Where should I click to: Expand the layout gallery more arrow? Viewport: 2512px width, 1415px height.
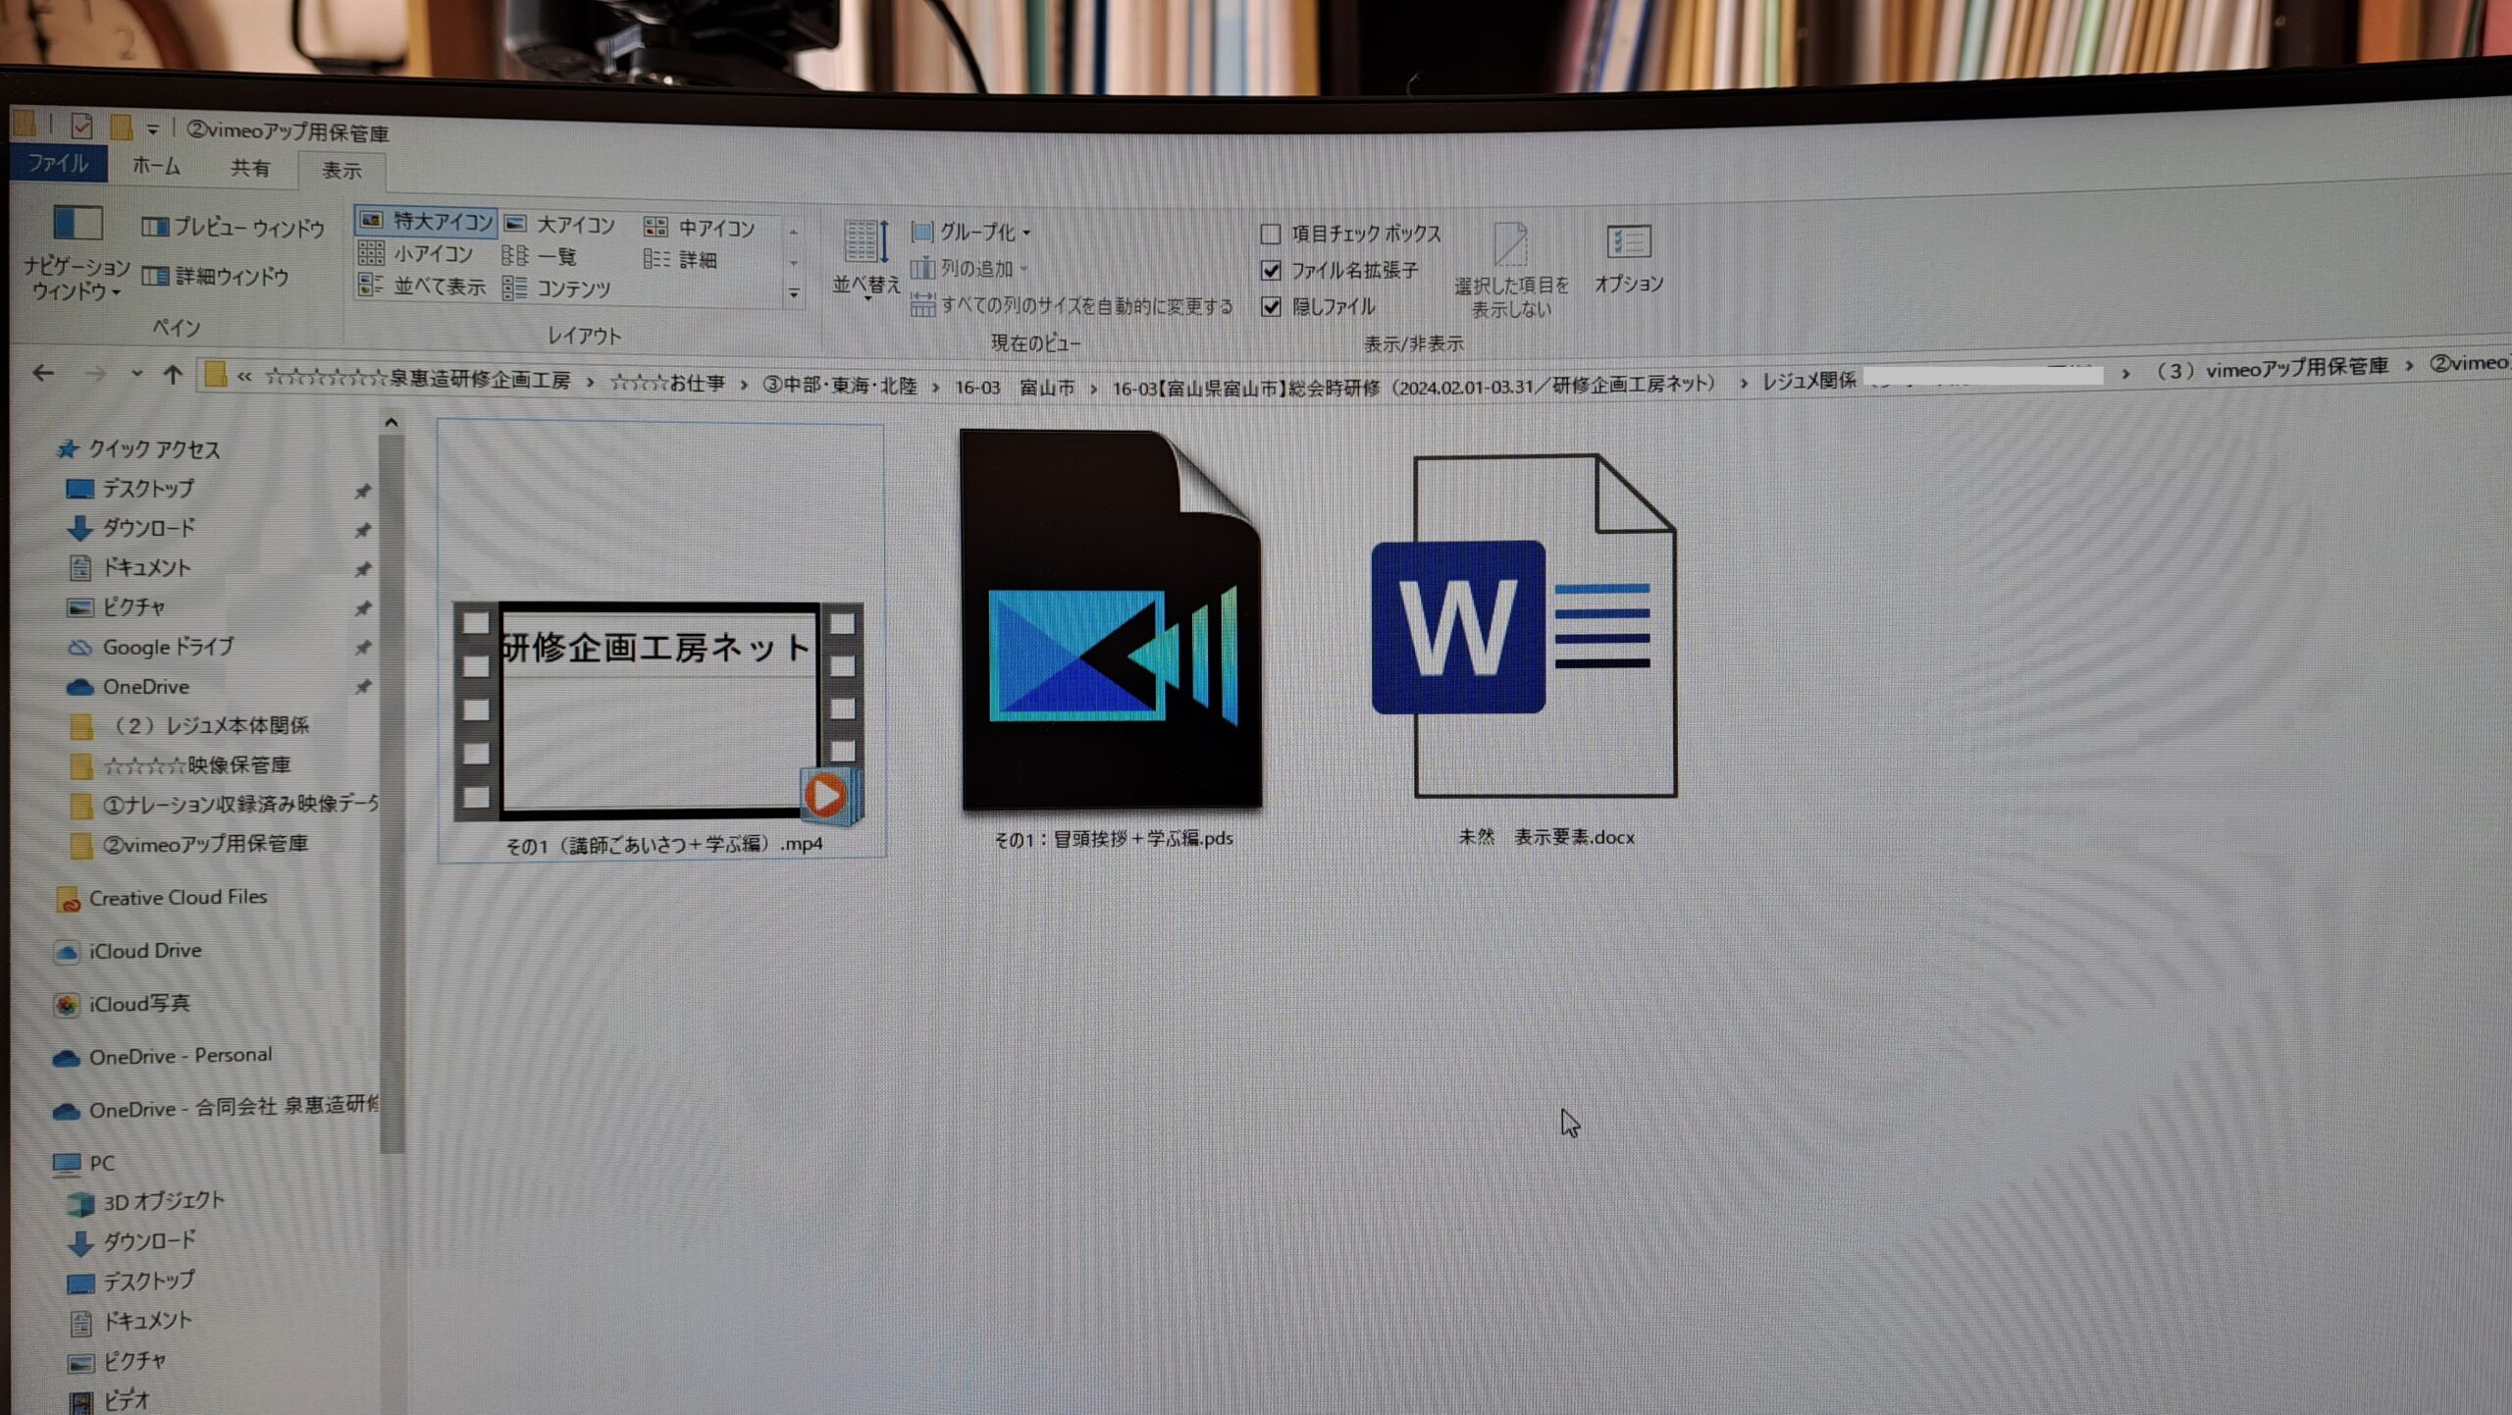(794, 293)
